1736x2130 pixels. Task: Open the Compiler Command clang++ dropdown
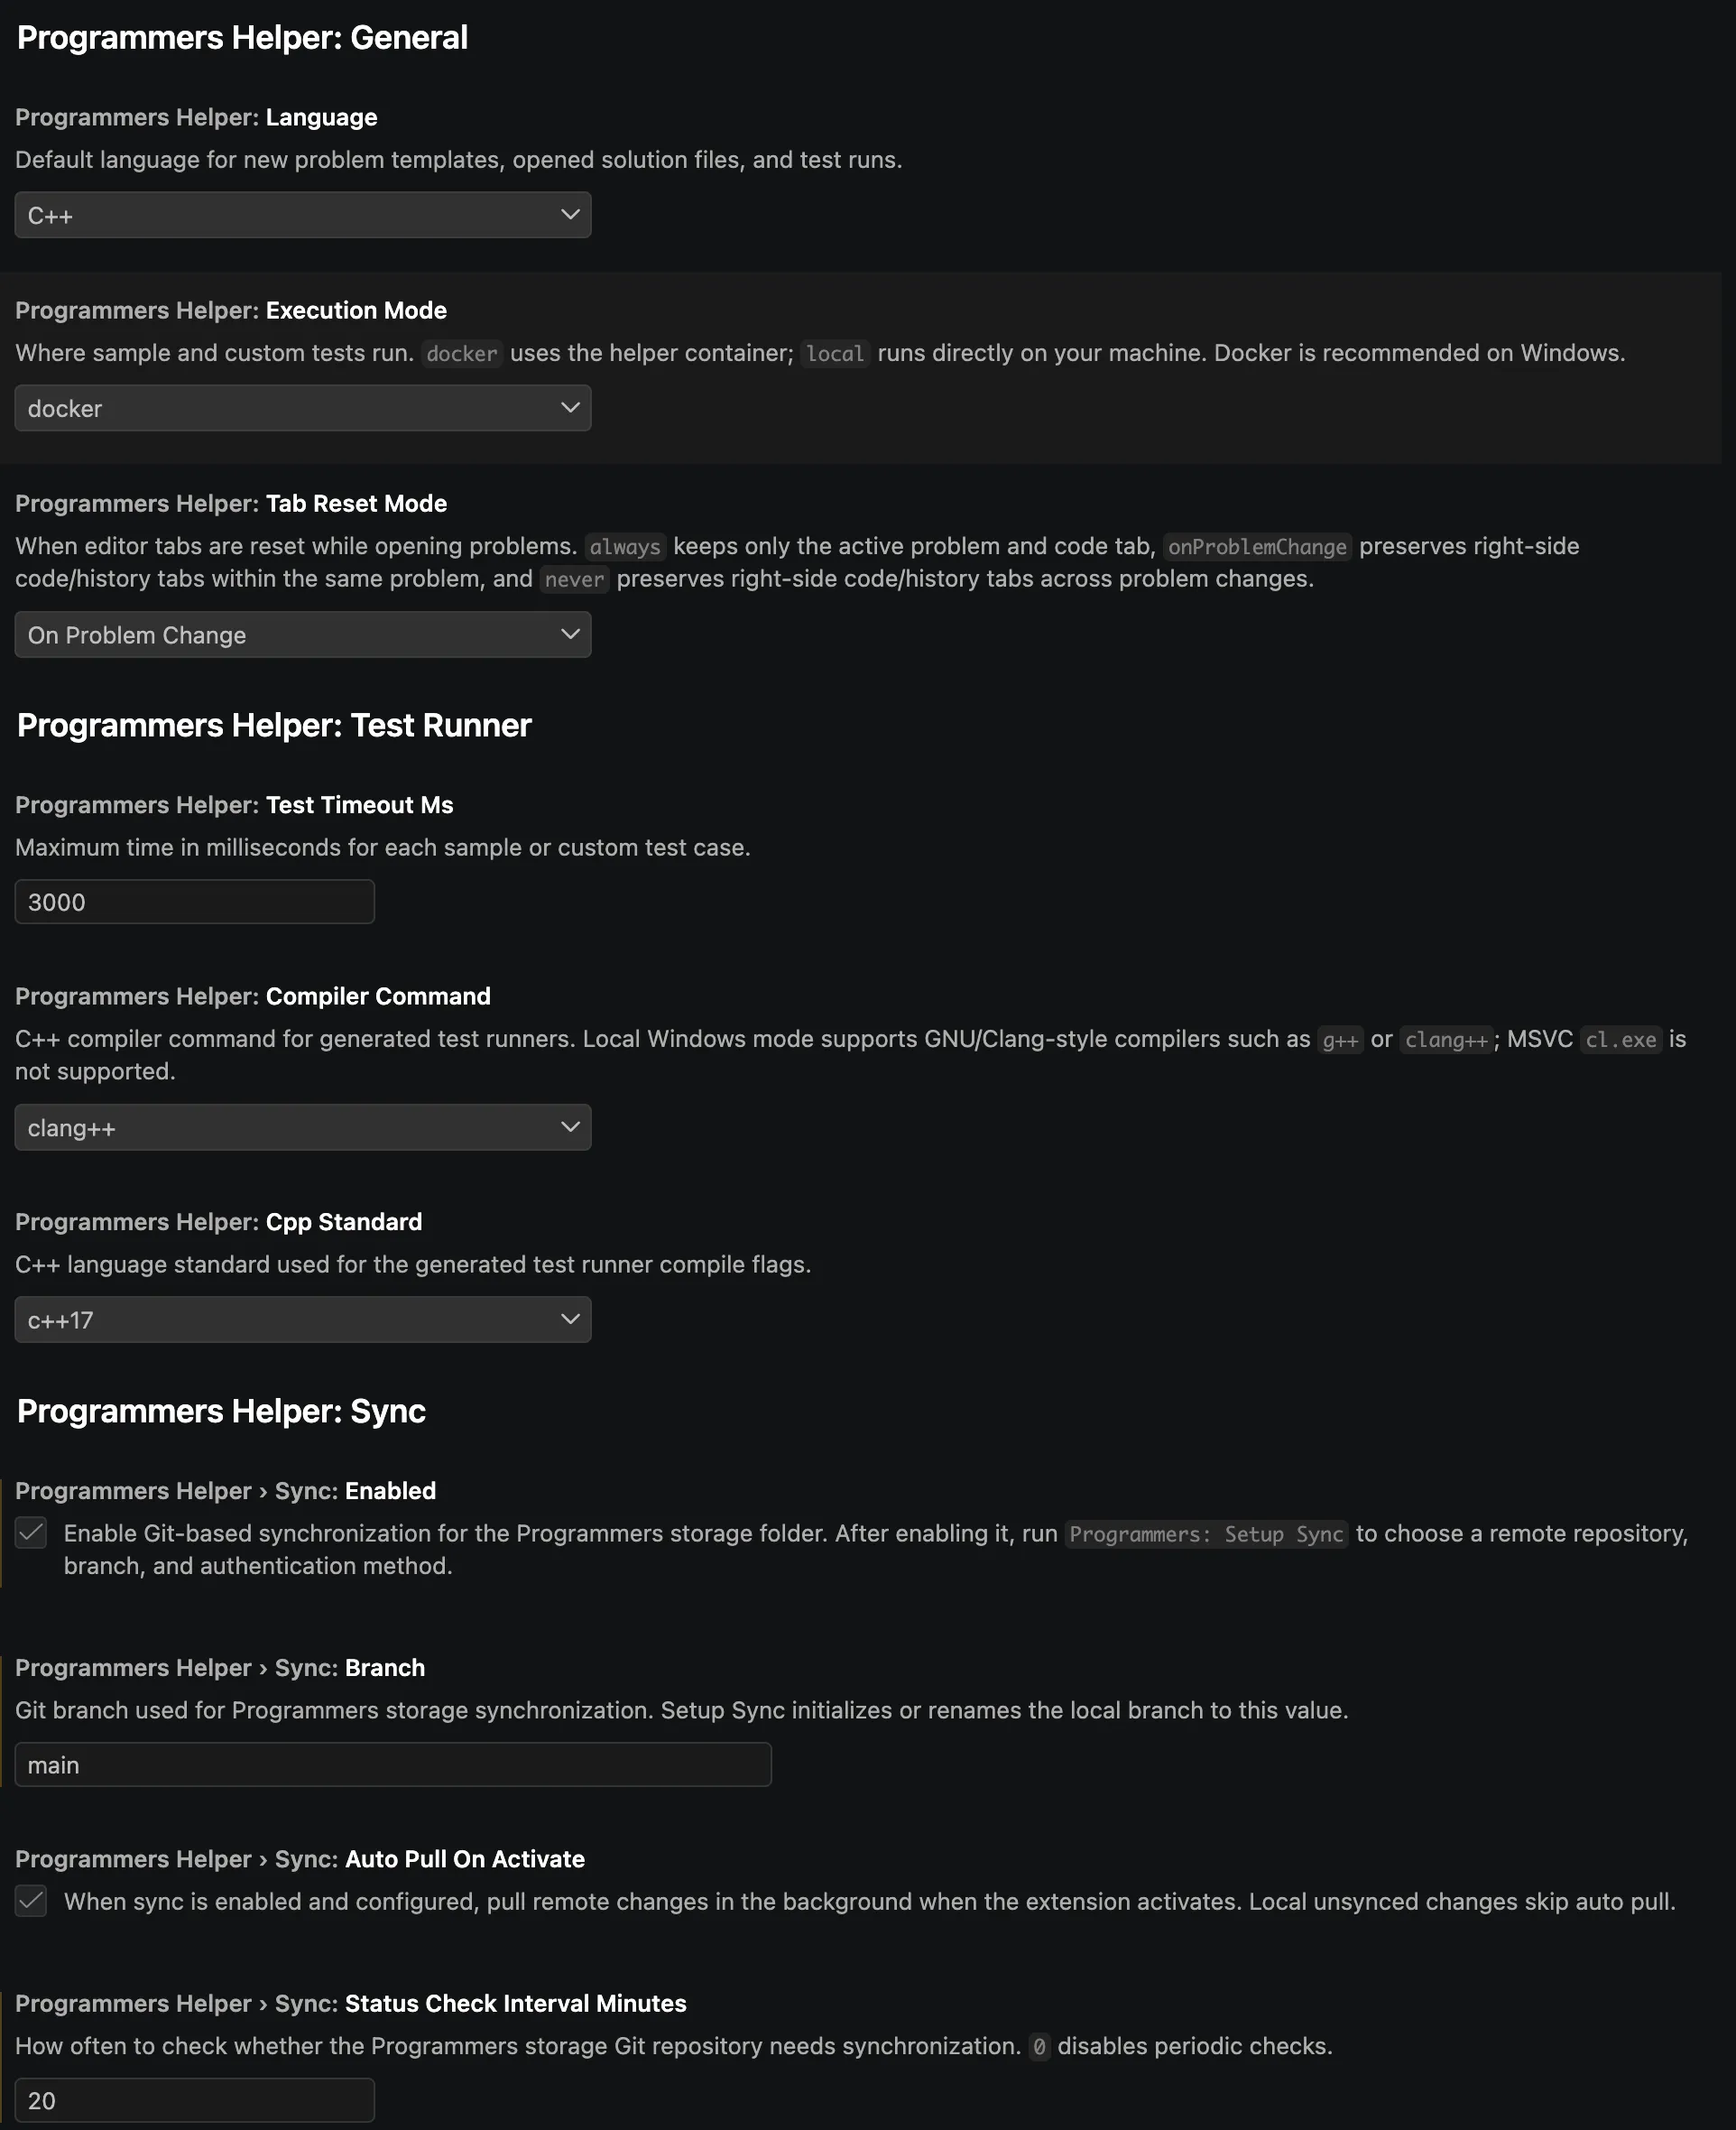pyautogui.click(x=302, y=1127)
